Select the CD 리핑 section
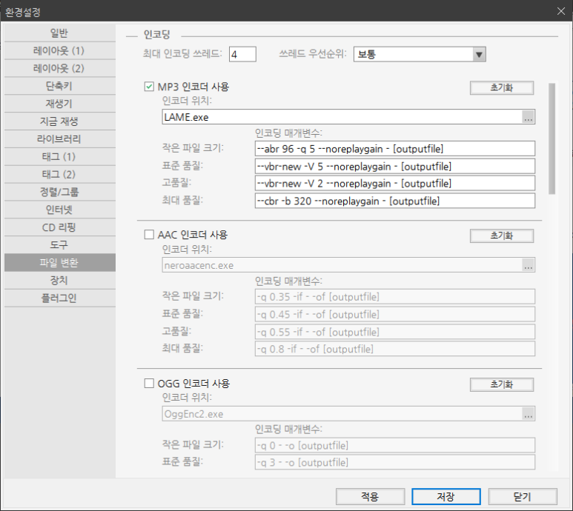 tap(60, 228)
